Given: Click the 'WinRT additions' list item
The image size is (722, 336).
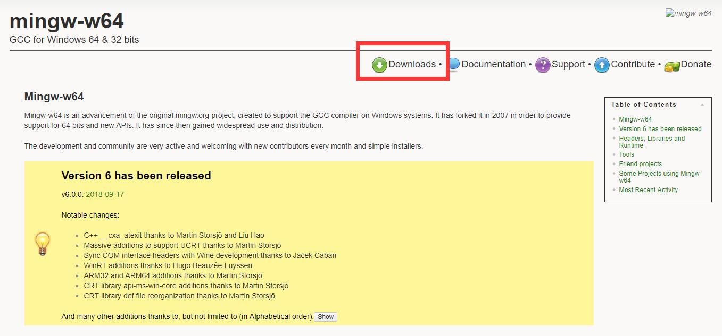Looking at the screenshot, I should 168,265.
